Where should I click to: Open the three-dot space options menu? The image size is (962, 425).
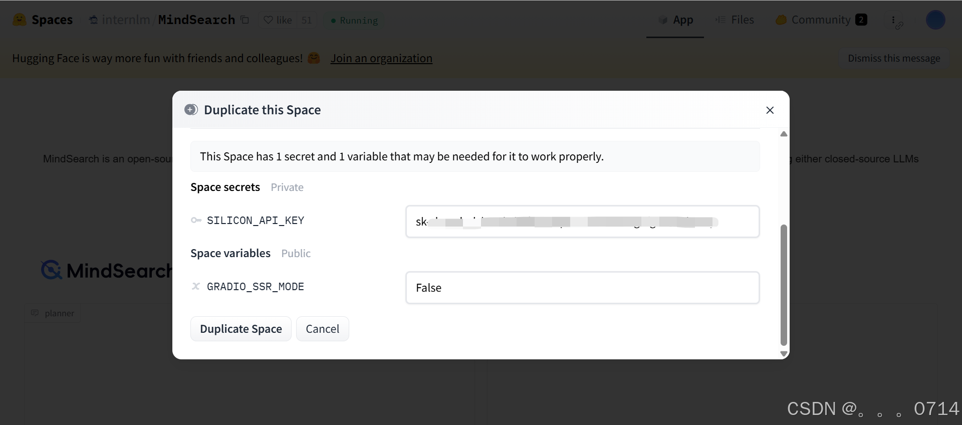point(893,20)
